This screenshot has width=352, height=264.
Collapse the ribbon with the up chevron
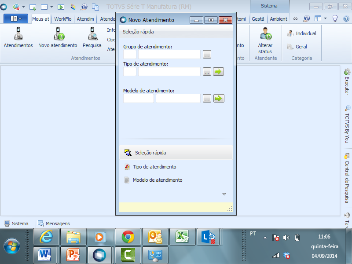295,18
